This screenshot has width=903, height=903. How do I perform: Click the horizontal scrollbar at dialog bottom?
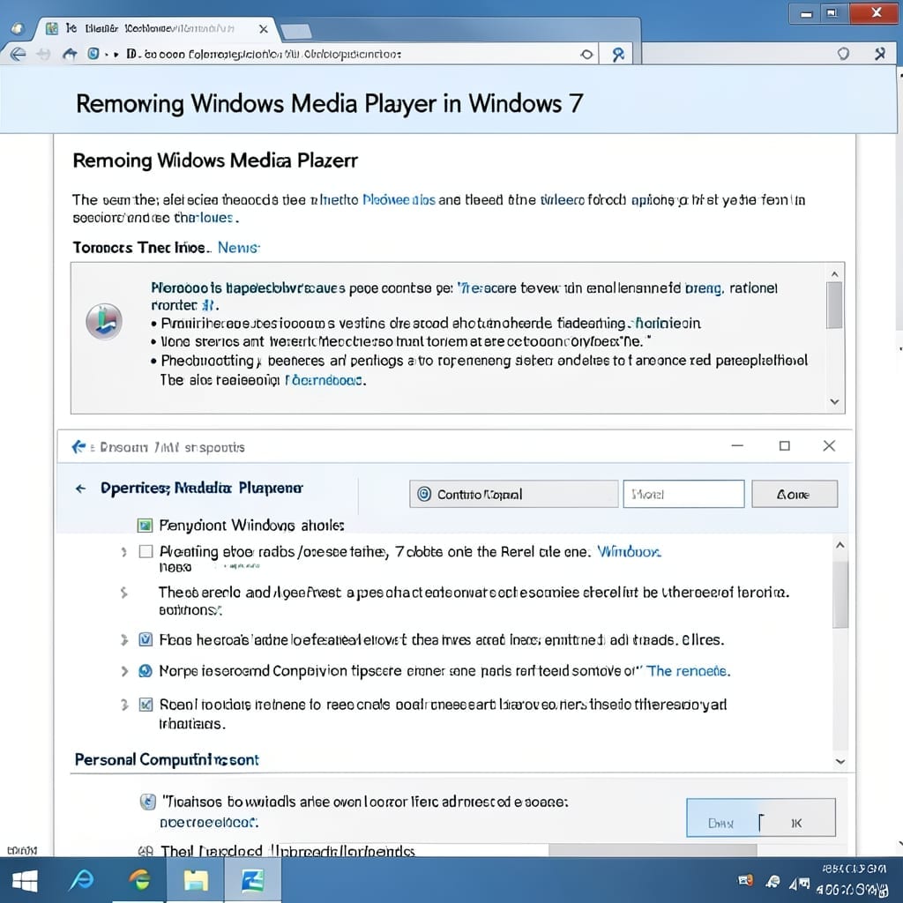pos(653,849)
